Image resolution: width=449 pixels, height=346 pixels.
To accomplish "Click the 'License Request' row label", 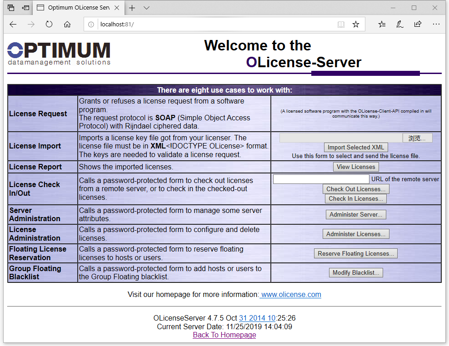I will 38,114.
